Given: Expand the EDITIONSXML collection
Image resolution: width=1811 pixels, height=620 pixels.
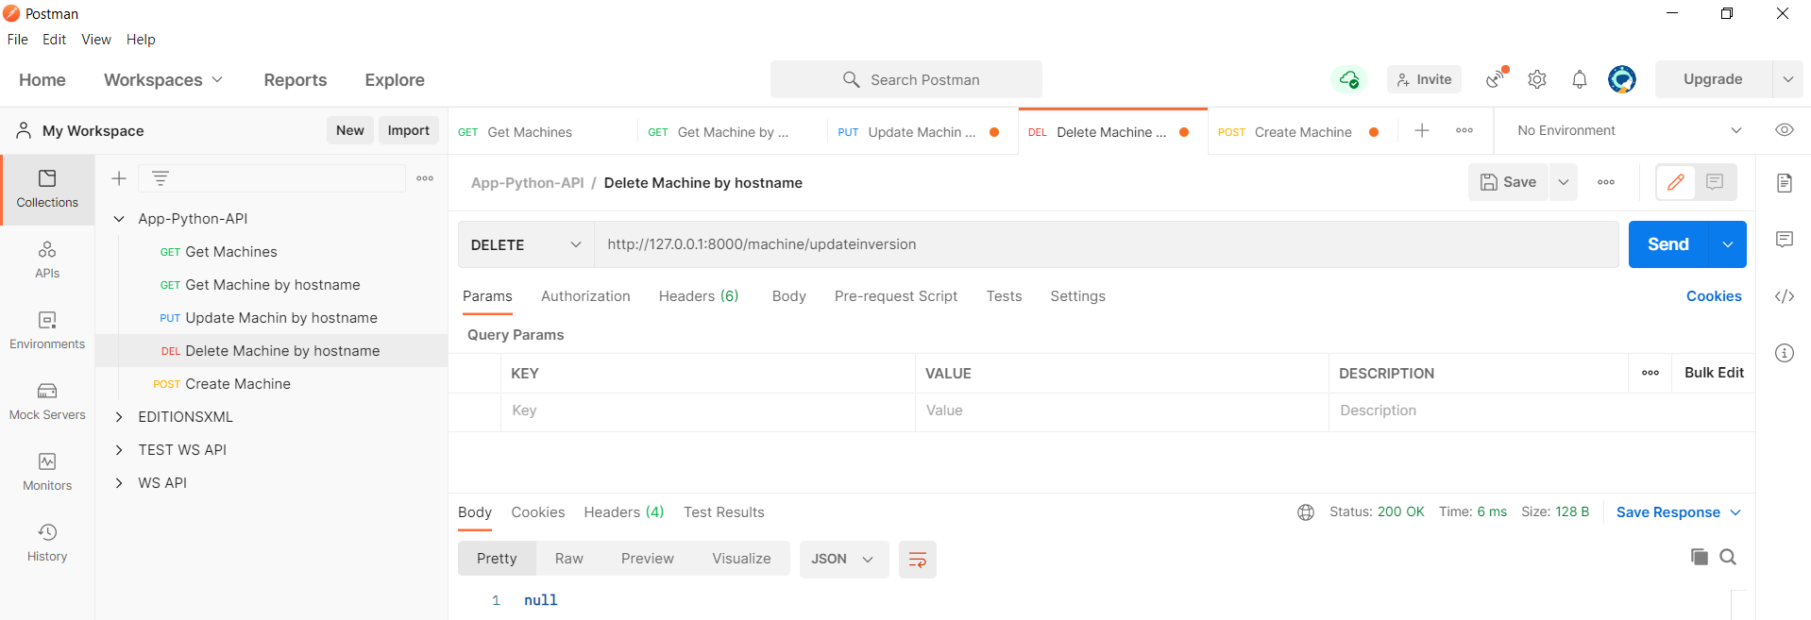Looking at the screenshot, I should coord(119,417).
